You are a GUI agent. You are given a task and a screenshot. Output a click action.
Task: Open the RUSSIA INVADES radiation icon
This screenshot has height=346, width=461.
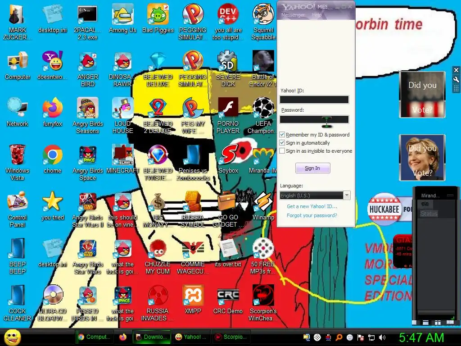(x=158, y=303)
